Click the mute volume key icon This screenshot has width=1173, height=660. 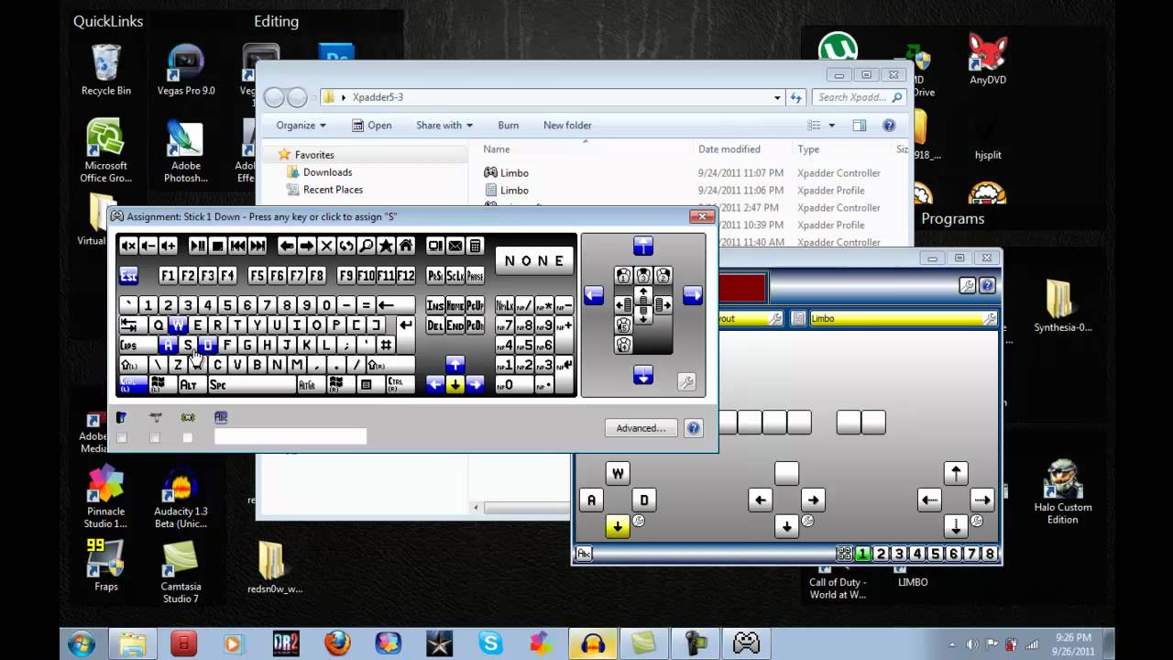click(x=128, y=246)
